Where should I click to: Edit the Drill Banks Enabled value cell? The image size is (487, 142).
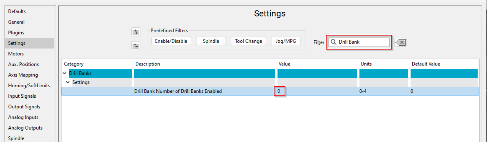[279, 91]
